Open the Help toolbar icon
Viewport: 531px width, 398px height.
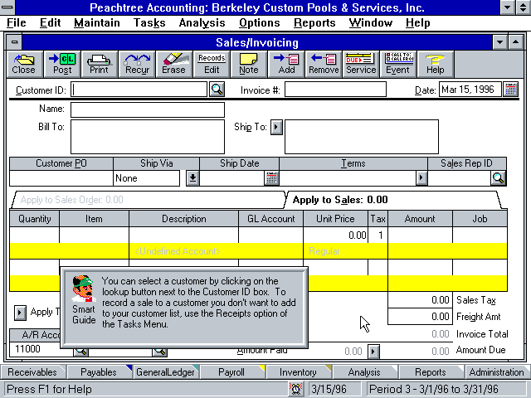point(435,64)
